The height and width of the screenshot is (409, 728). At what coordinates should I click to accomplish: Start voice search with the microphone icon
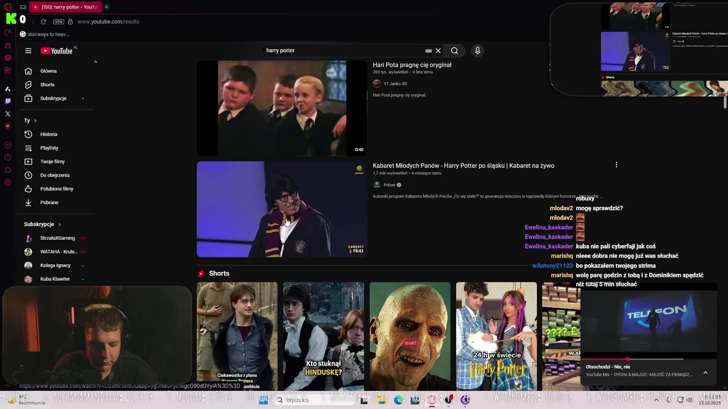coord(477,51)
